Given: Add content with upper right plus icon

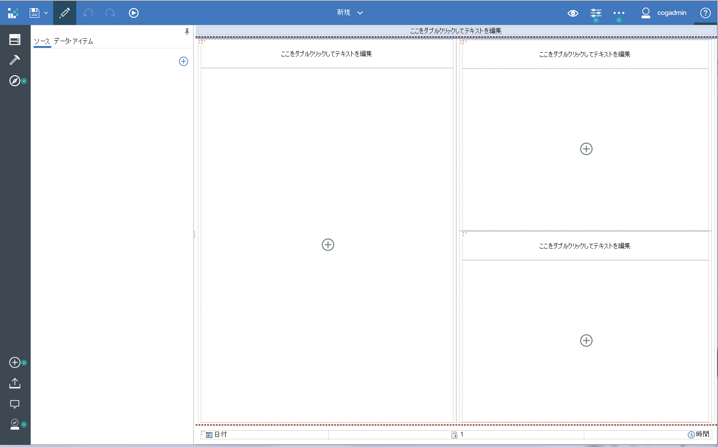Looking at the screenshot, I should point(586,149).
